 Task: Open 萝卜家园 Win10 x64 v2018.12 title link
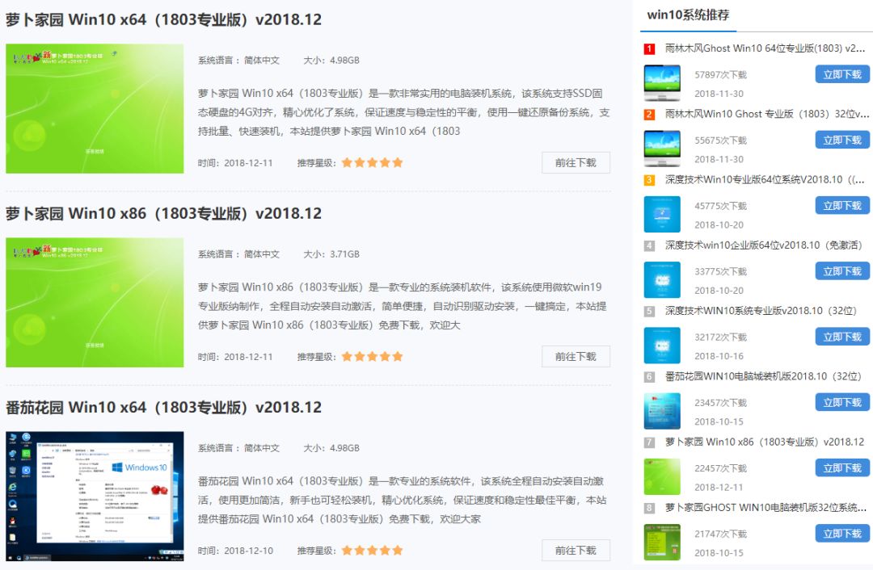pyautogui.click(x=163, y=19)
